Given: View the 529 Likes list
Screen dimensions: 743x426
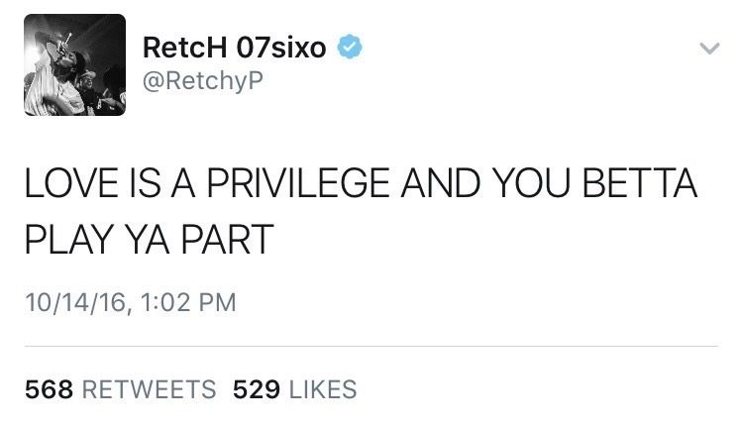Looking at the screenshot, I should [x=295, y=389].
